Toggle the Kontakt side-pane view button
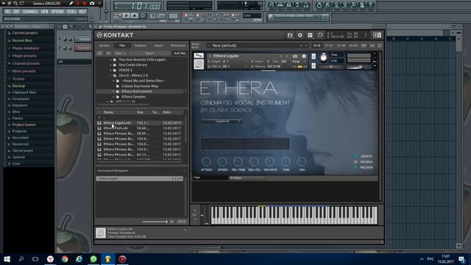The image size is (471, 265). tap(377, 35)
